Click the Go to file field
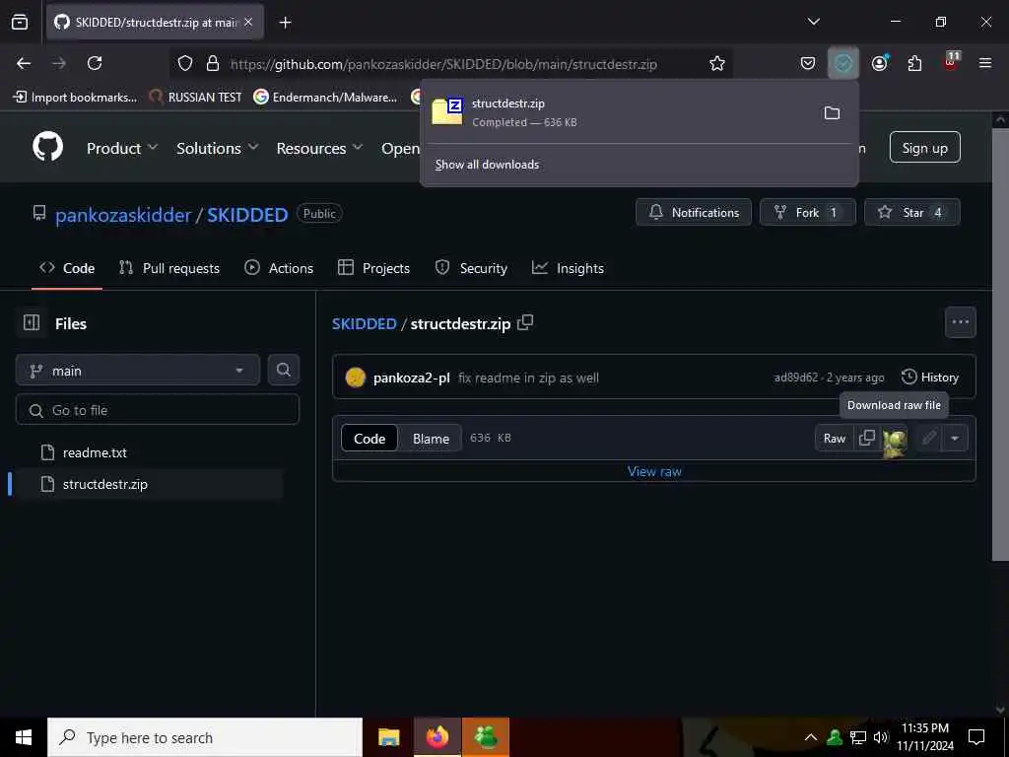Viewport: 1009px width, 757px height. [158, 410]
